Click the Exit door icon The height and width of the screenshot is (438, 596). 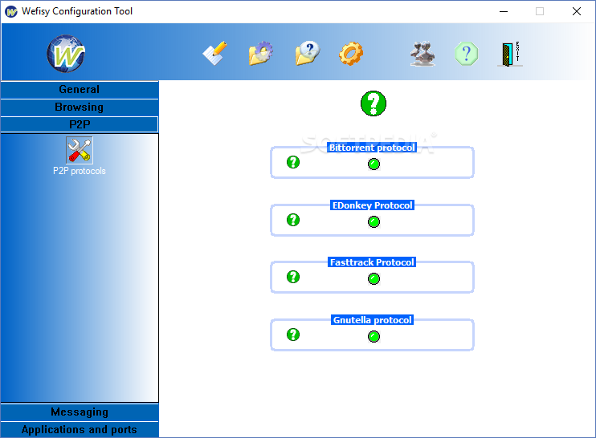click(510, 54)
